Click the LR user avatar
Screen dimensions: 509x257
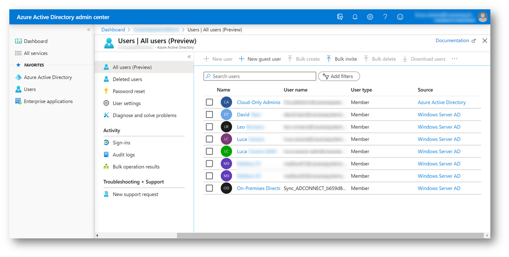click(x=226, y=127)
